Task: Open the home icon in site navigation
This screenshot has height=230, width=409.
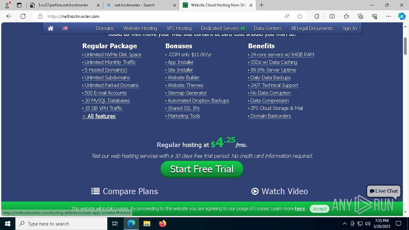Action: (50, 28)
